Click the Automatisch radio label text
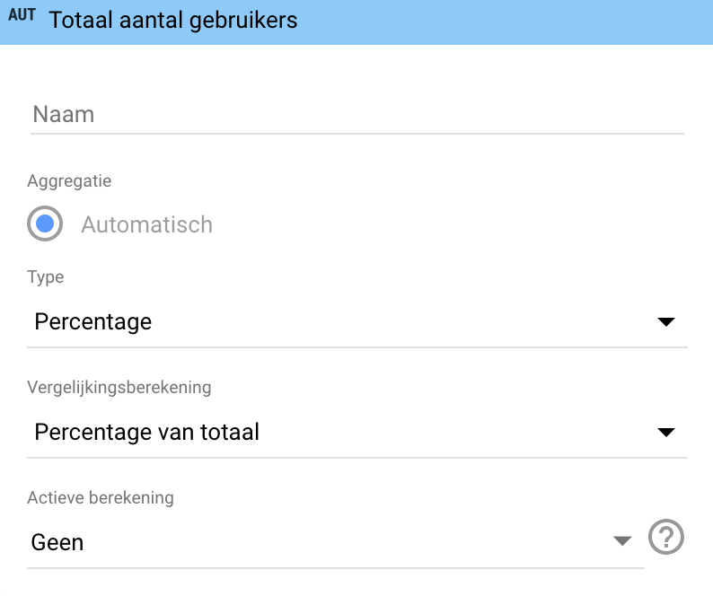713x596 pixels. (x=146, y=224)
